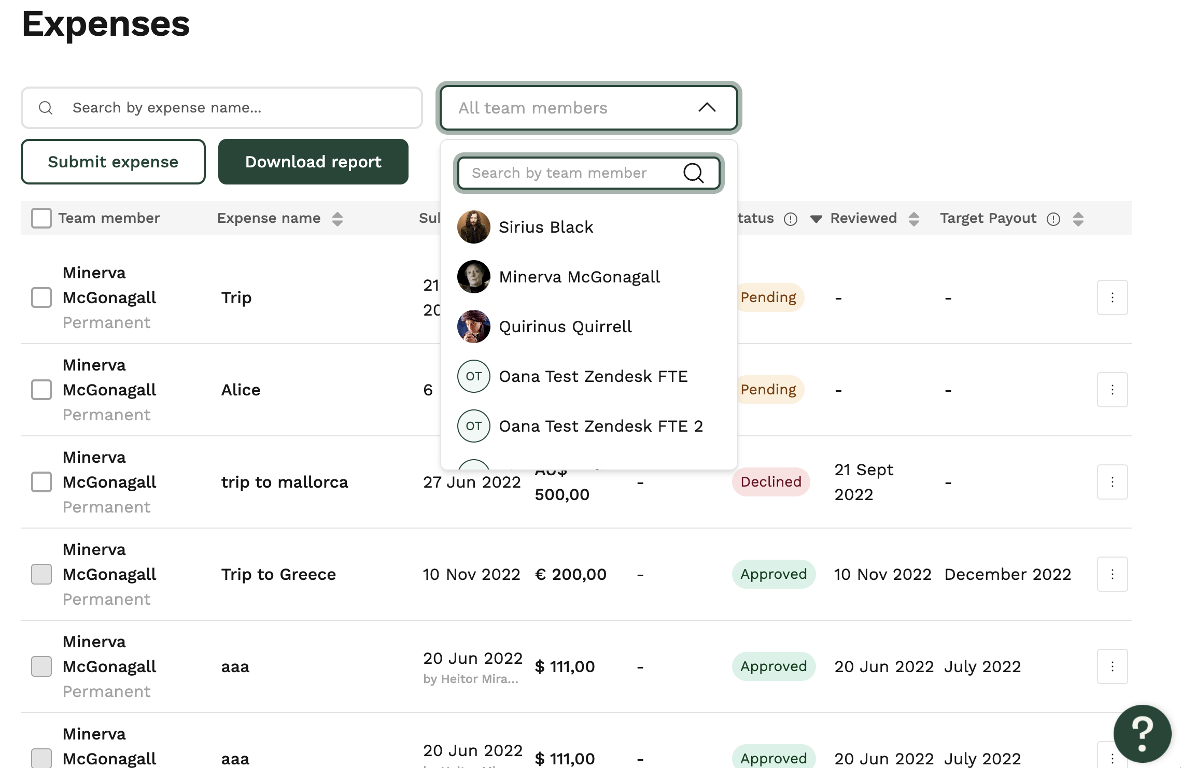Check the Alice expense row checkbox
Screen dimensions: 1181x768
(41, 390)
